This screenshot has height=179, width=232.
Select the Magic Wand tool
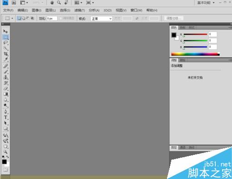point(6,48)
